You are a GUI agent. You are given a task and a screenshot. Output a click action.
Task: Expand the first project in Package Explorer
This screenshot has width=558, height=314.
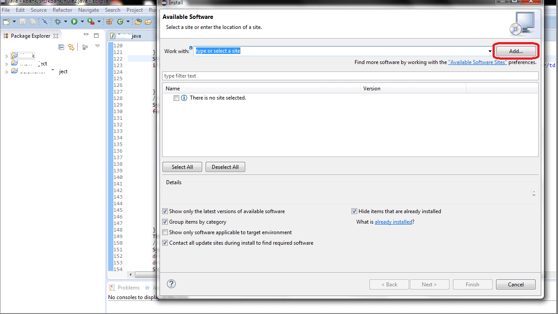point(7,56)
